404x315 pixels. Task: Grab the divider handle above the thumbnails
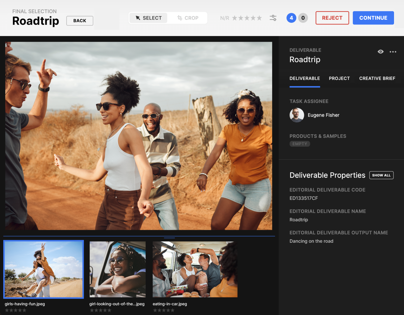coord(169,238)
